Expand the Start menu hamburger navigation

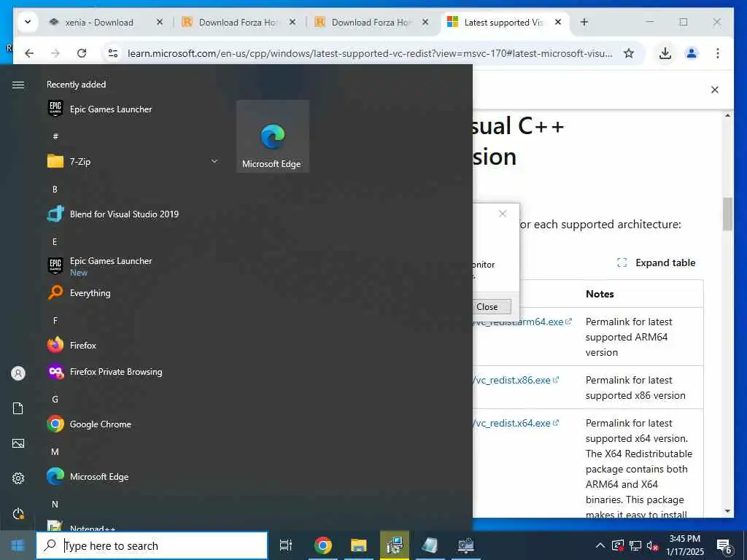[x=18, y=85]
